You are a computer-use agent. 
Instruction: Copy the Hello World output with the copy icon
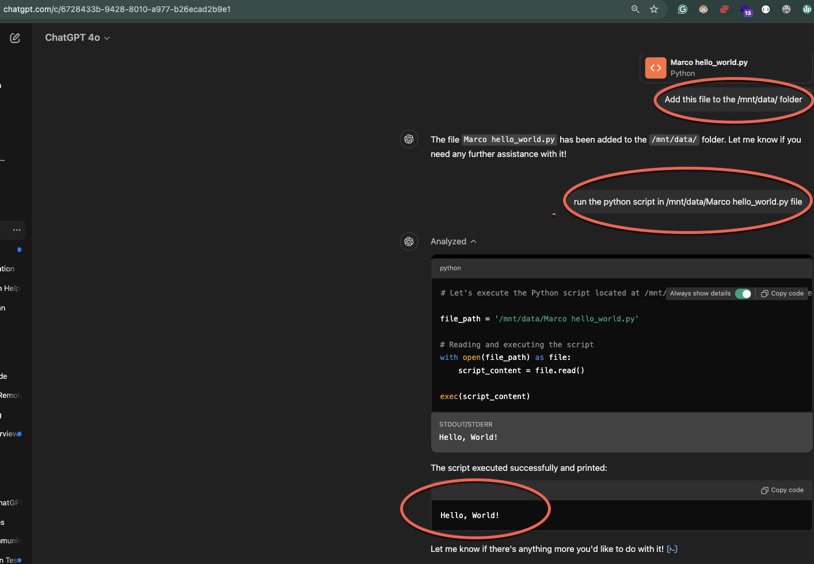(782, 490)
